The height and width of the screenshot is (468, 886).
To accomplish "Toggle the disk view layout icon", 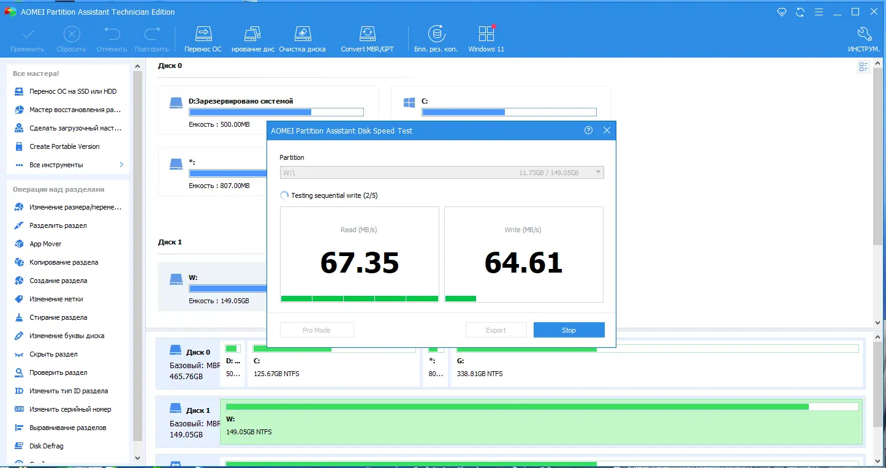I will point(864,67).
